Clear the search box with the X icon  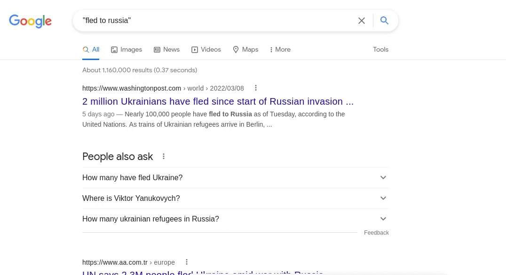(362, 21)
